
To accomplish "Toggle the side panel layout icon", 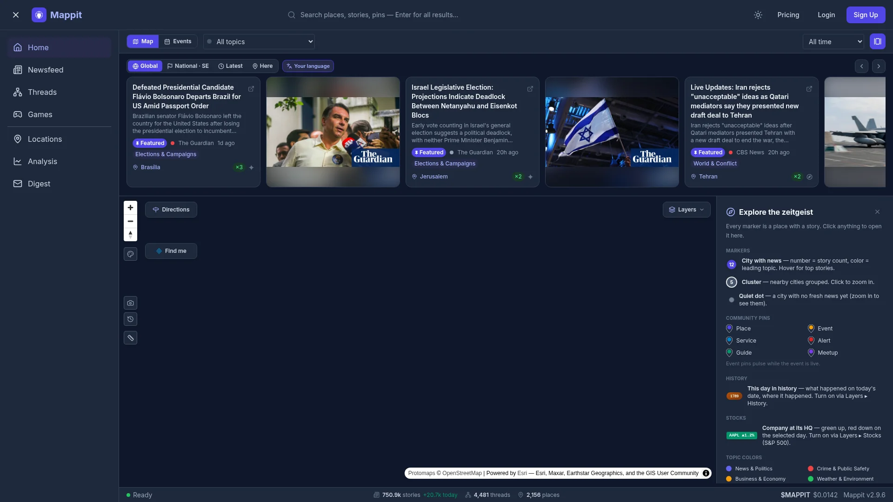I will (878, 41).
